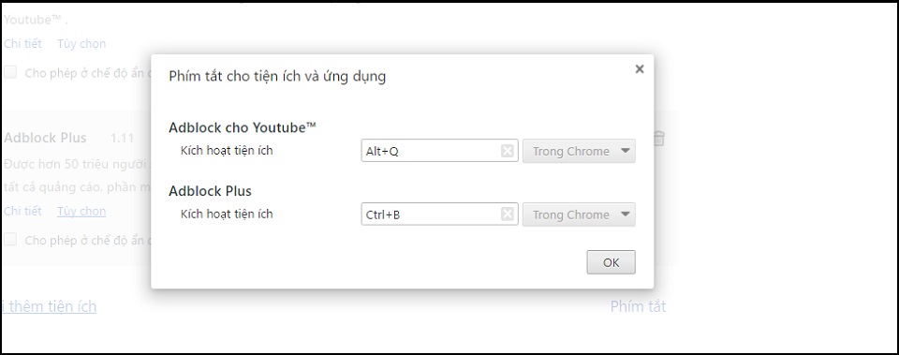Clear the Ctrl+B shortcut field
Viewport: 899px width, 355px height.
pyautogui.click(x=507, y=214)
